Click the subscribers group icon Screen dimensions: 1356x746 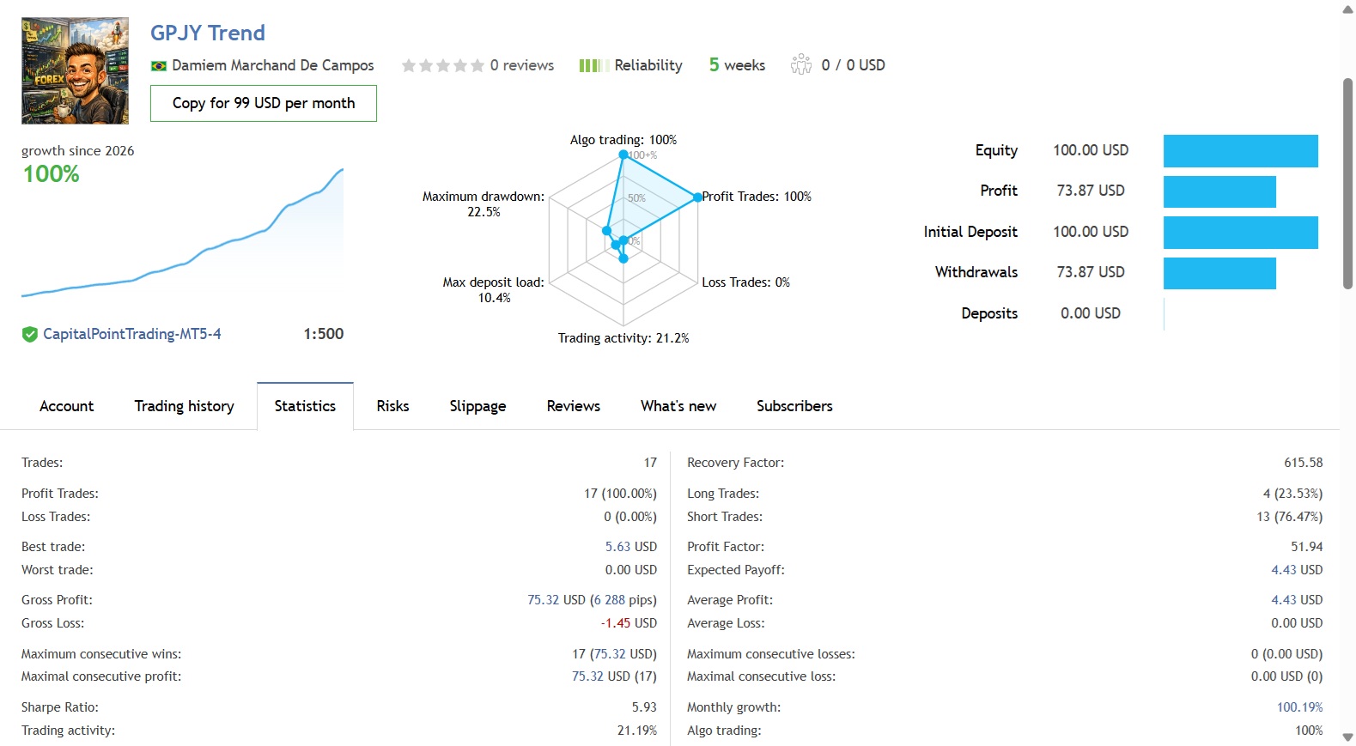coord(801,65)
